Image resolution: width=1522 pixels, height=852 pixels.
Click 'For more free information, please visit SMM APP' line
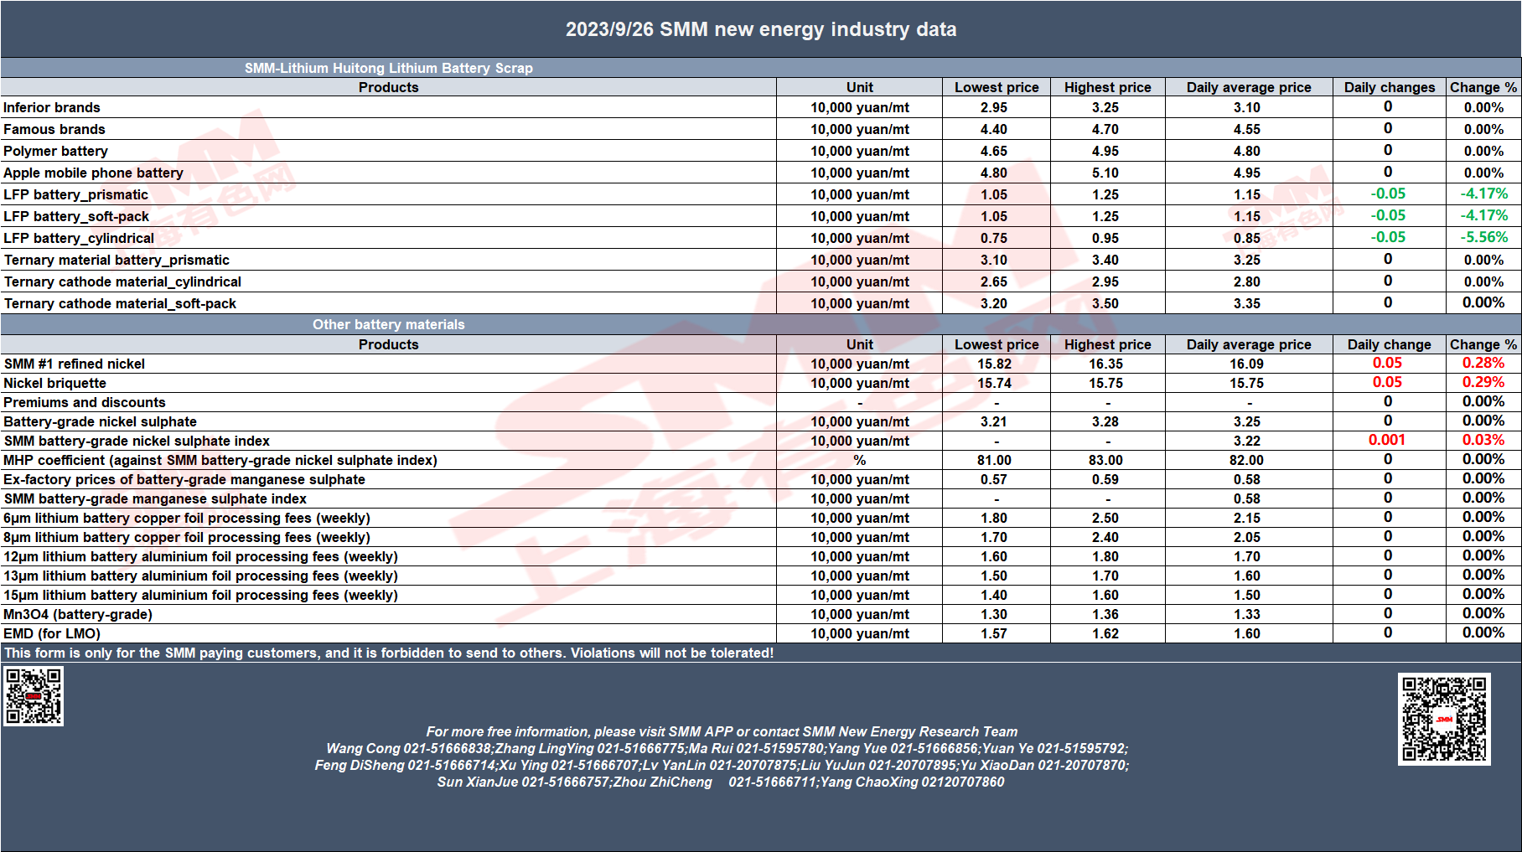click(x=722, y=731)
